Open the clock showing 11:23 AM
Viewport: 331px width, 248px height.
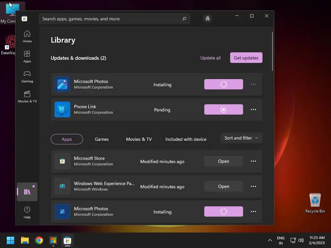(317, 240)
